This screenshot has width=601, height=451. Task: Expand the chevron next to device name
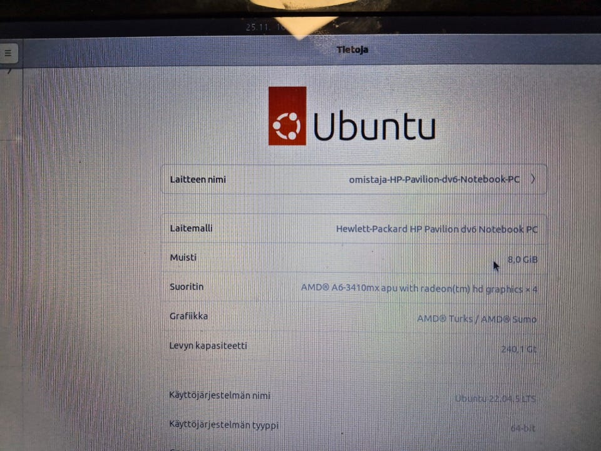click(x=533, y=179)
